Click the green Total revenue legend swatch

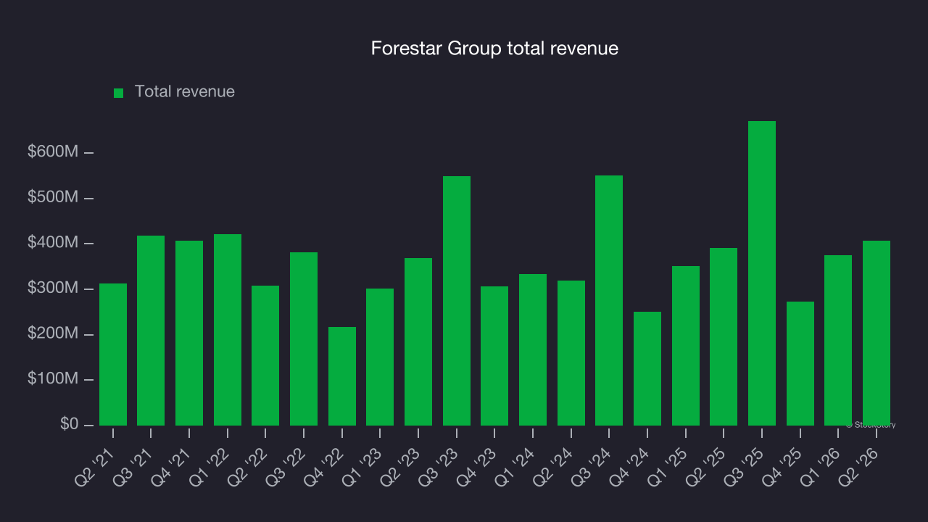point(119,93)
